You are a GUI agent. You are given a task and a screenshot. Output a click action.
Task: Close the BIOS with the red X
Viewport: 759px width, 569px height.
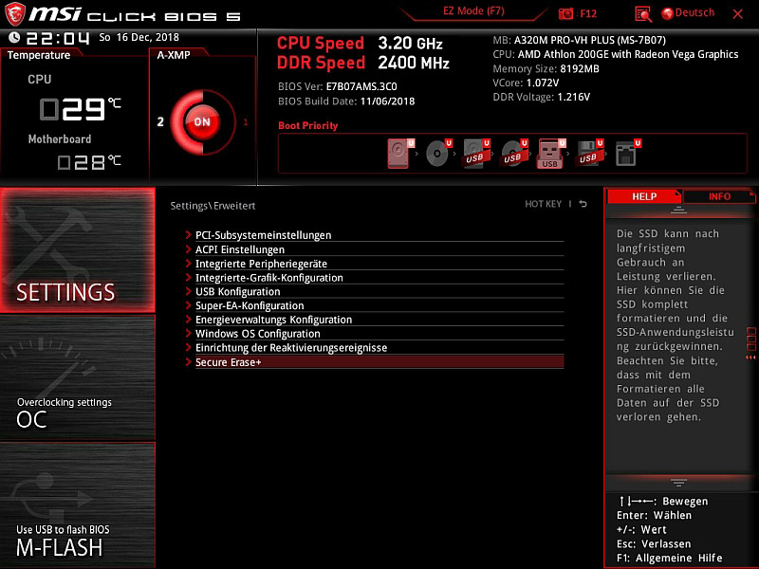click(x=738, y=14)
